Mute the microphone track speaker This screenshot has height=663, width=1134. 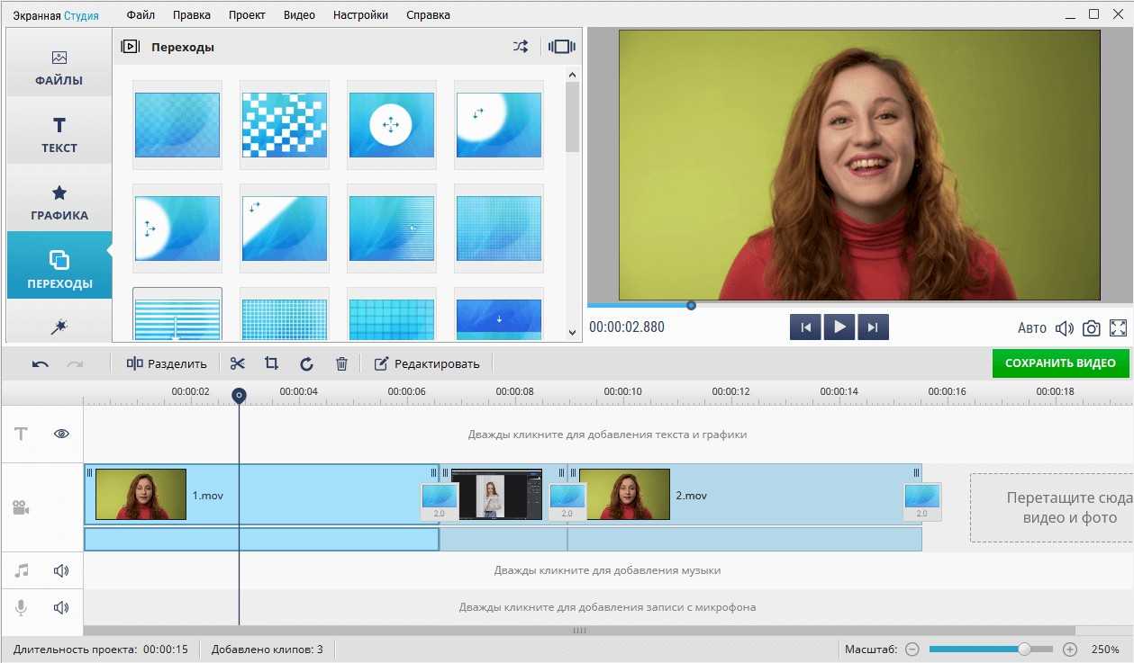61,607
